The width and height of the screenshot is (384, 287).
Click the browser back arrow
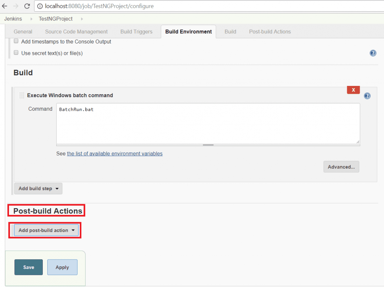point(5,6)
